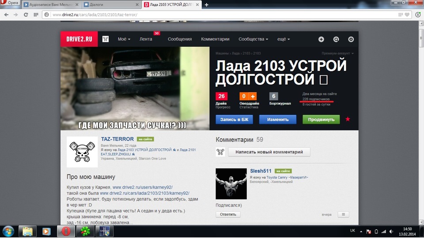
Task: Click the DRIVE2.RU logo
Action: point(79,39)
